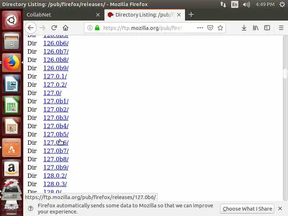The width and height of the screenshot is (288, 216).
Task: Dismiss the data sharing notification bar
Action: coord(280,208)
